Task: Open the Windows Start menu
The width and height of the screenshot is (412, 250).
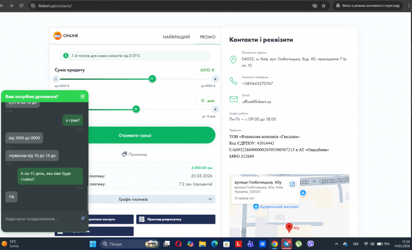Action: tap(93, 244)
